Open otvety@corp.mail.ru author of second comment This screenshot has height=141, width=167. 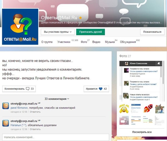pos(24,121)
